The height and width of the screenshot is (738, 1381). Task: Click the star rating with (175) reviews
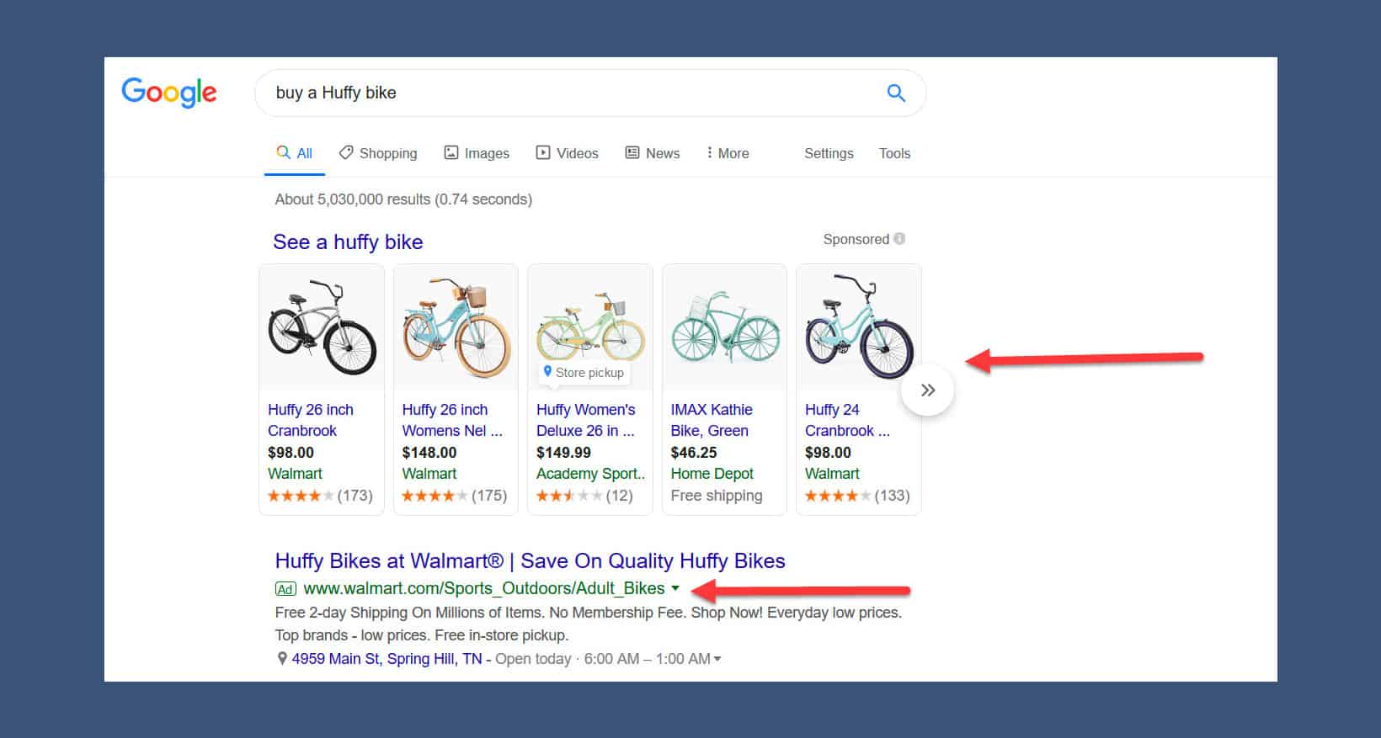point(455,496)
